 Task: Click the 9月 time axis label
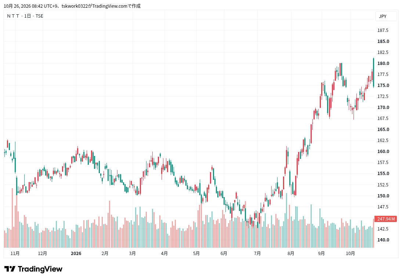pyautogui.click(x=321, y=253)
